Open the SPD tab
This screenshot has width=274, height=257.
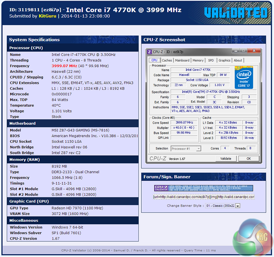click(211, 61)
